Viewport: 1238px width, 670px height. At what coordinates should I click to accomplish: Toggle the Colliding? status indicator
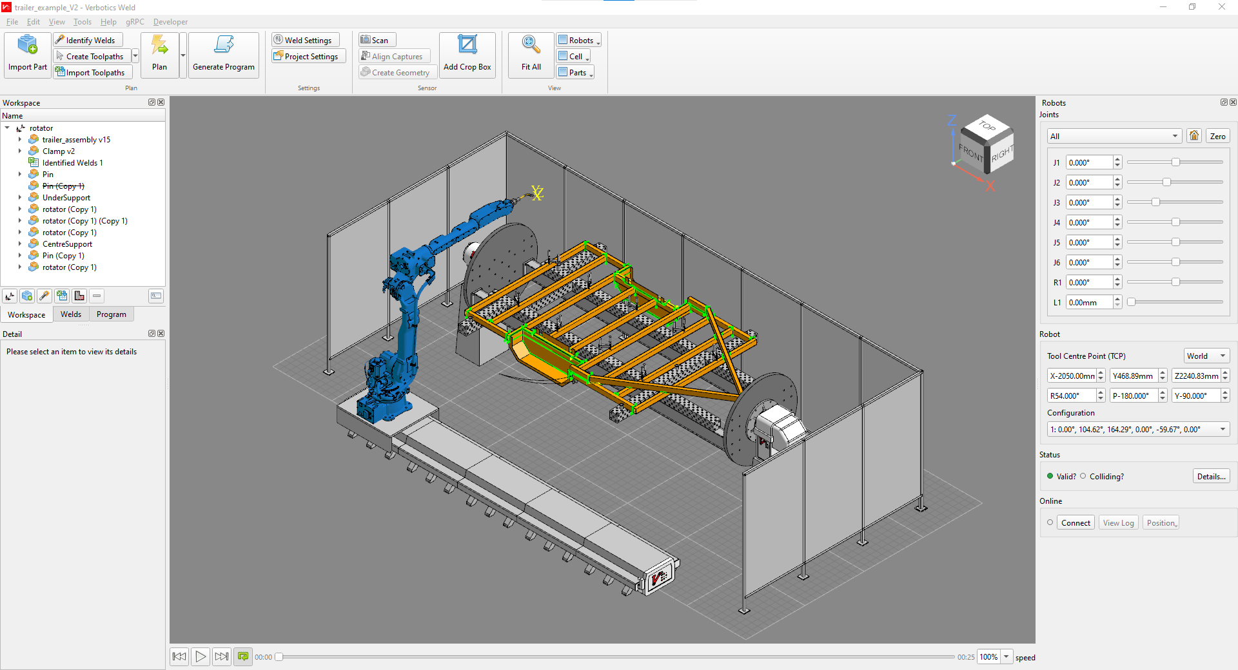click(x=1083, y=476)
